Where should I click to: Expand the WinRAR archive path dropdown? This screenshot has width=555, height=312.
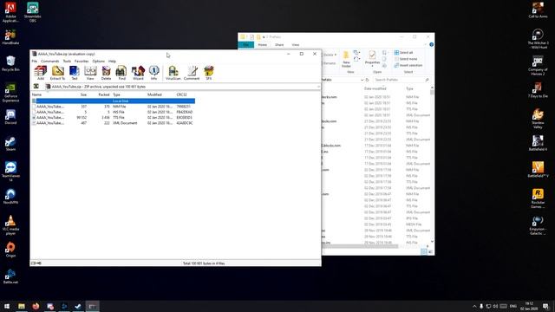pyautogui.click(x=318, y=87)
